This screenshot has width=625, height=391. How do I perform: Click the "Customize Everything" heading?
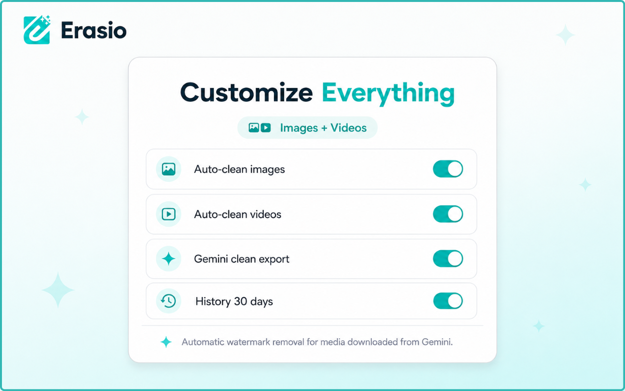tap(317, 93)
